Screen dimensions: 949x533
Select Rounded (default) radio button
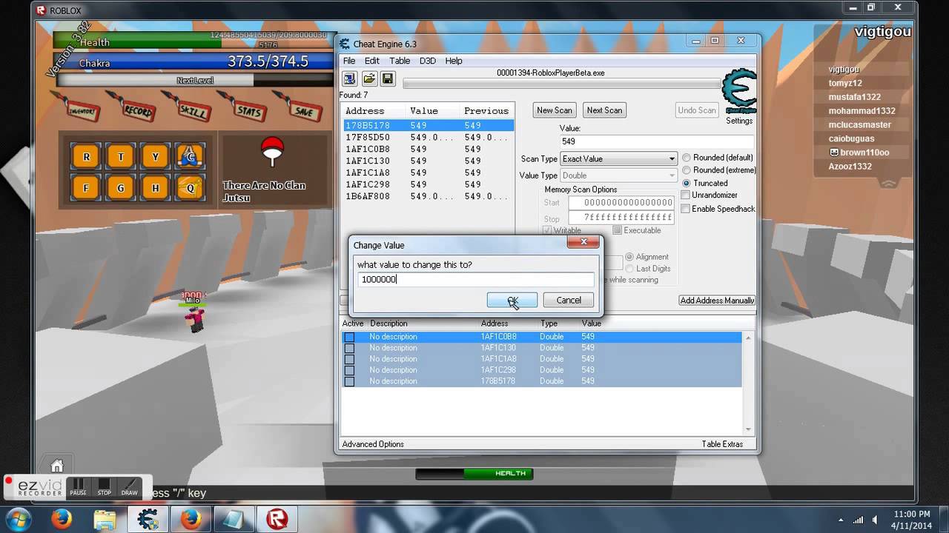(x=687, y=158)
